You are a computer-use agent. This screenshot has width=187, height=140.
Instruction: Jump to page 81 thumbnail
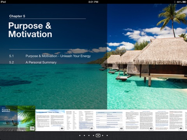[x=80, y=120]
